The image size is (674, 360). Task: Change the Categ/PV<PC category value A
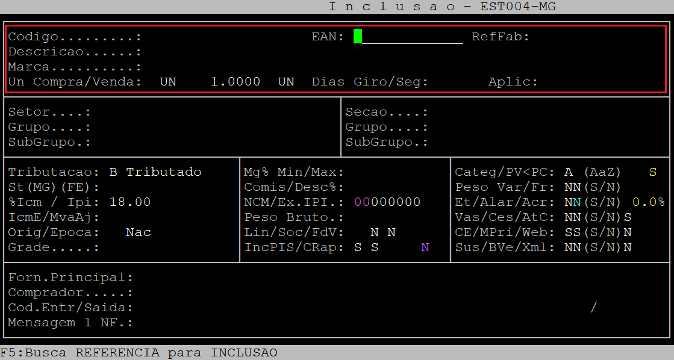pyautogui.click(x=569, y=172)
